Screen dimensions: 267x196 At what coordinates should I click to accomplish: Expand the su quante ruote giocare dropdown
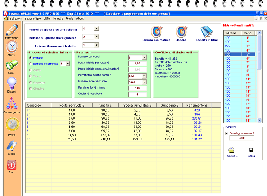point(96,37)
